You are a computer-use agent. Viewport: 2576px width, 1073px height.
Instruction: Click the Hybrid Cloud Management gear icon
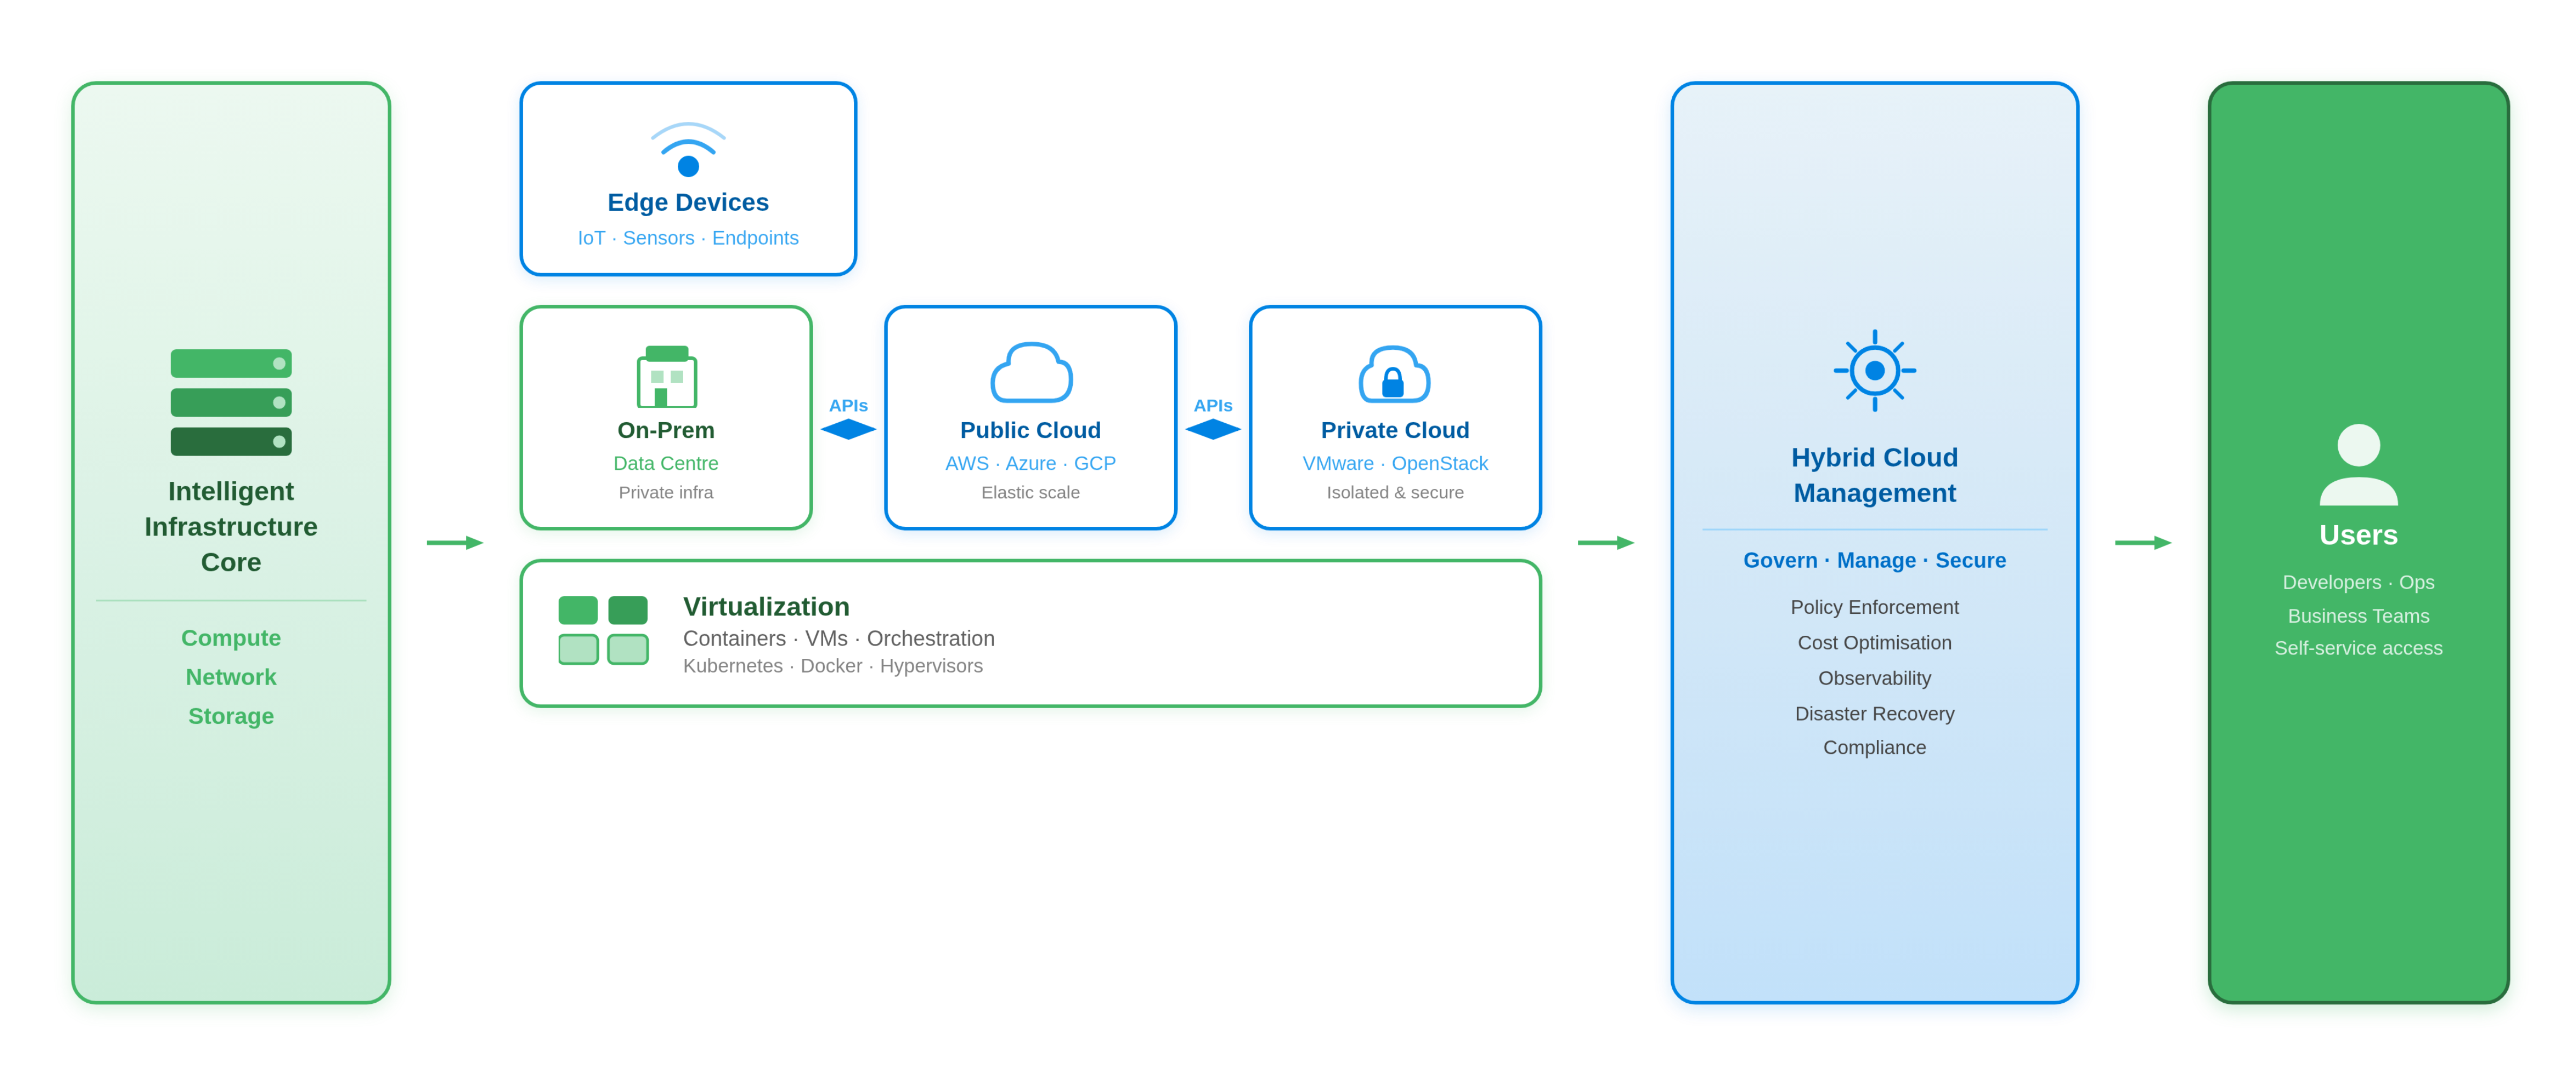[x=1874, y=370]
